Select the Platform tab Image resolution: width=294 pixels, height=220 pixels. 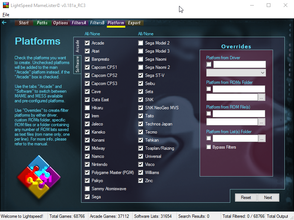pos(116,23)
